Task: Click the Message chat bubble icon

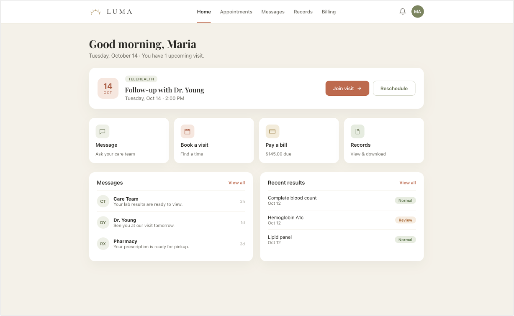Action: pyautogui.click(x=103, y=131)
